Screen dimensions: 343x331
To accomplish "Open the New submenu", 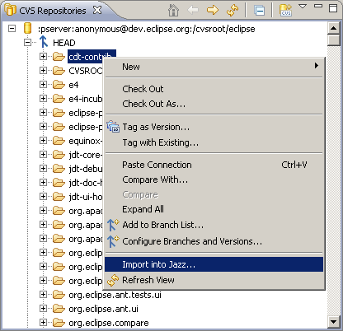I will [214, 67].
